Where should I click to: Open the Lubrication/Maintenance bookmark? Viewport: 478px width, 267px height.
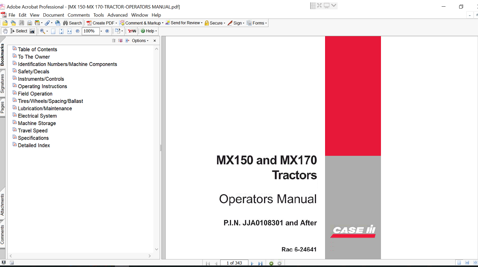pyautogui.click(x=45, y=109)
